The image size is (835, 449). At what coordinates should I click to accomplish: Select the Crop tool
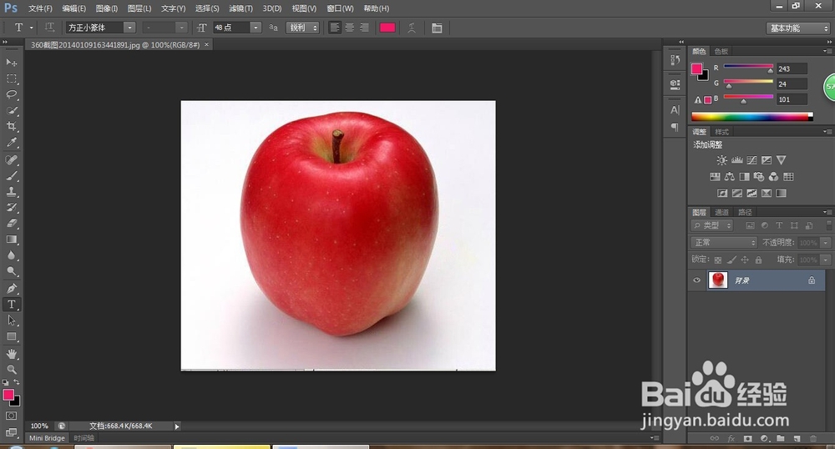tap(11, 126)
